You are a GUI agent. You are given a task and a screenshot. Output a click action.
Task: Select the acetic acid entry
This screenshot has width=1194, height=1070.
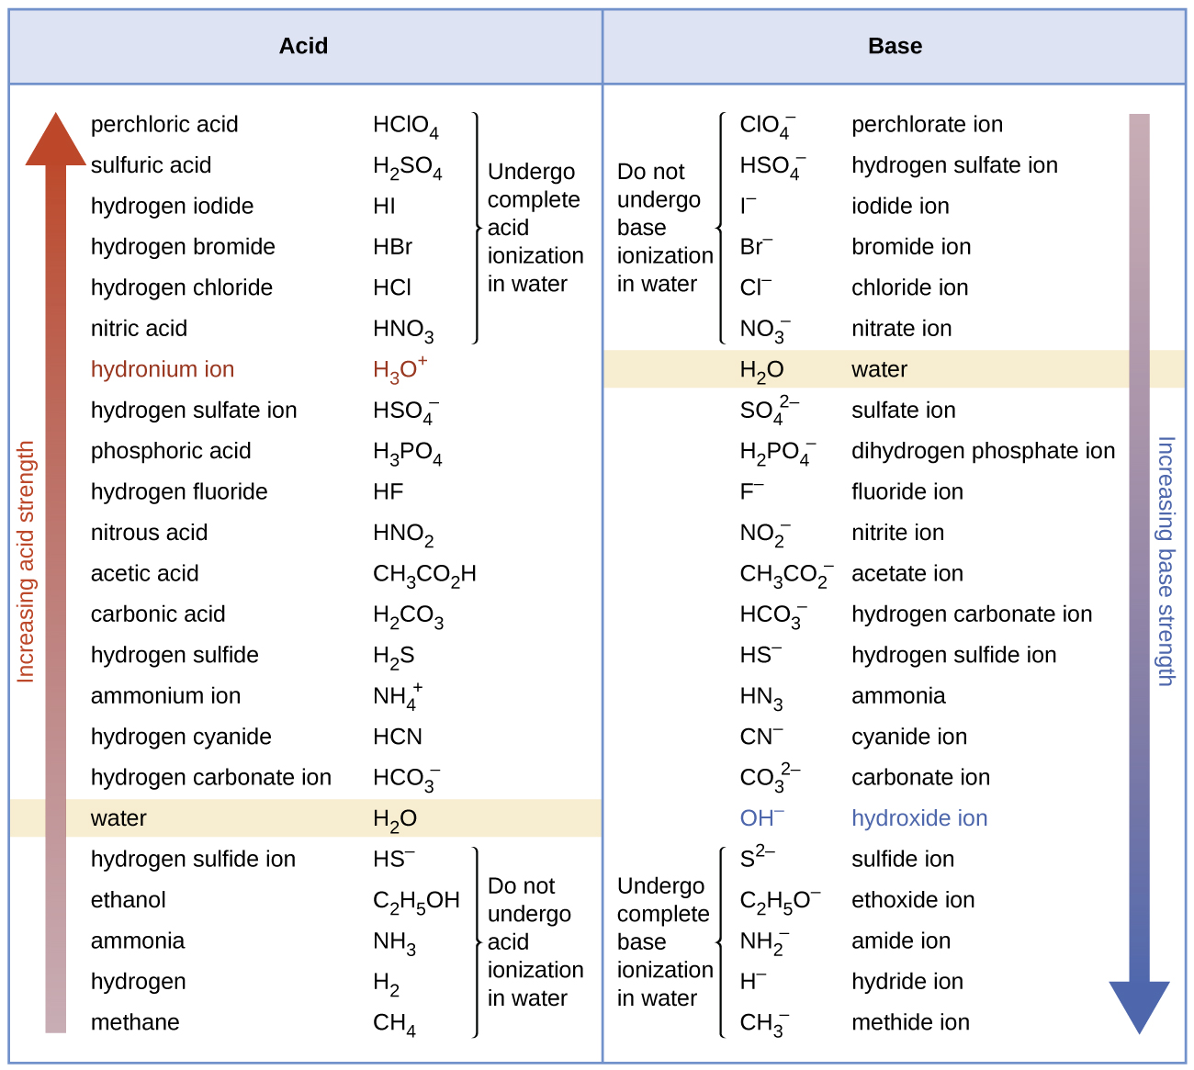pyautogui.click(x=144, y=573)
